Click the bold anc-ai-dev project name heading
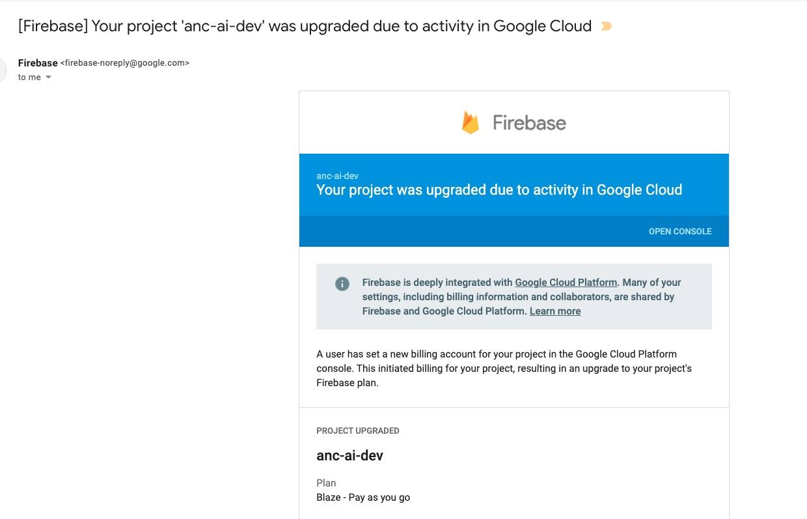 349,456
